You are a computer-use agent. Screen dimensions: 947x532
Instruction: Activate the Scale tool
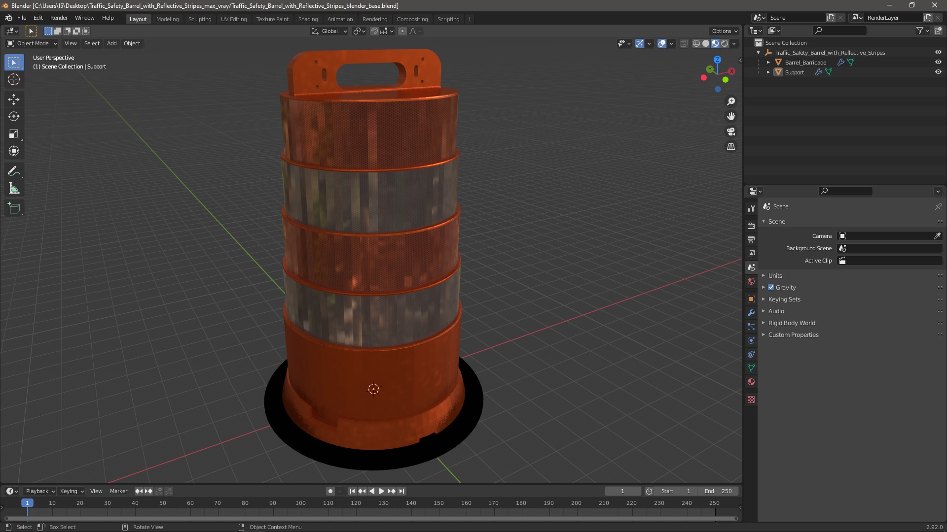[14, 134]
